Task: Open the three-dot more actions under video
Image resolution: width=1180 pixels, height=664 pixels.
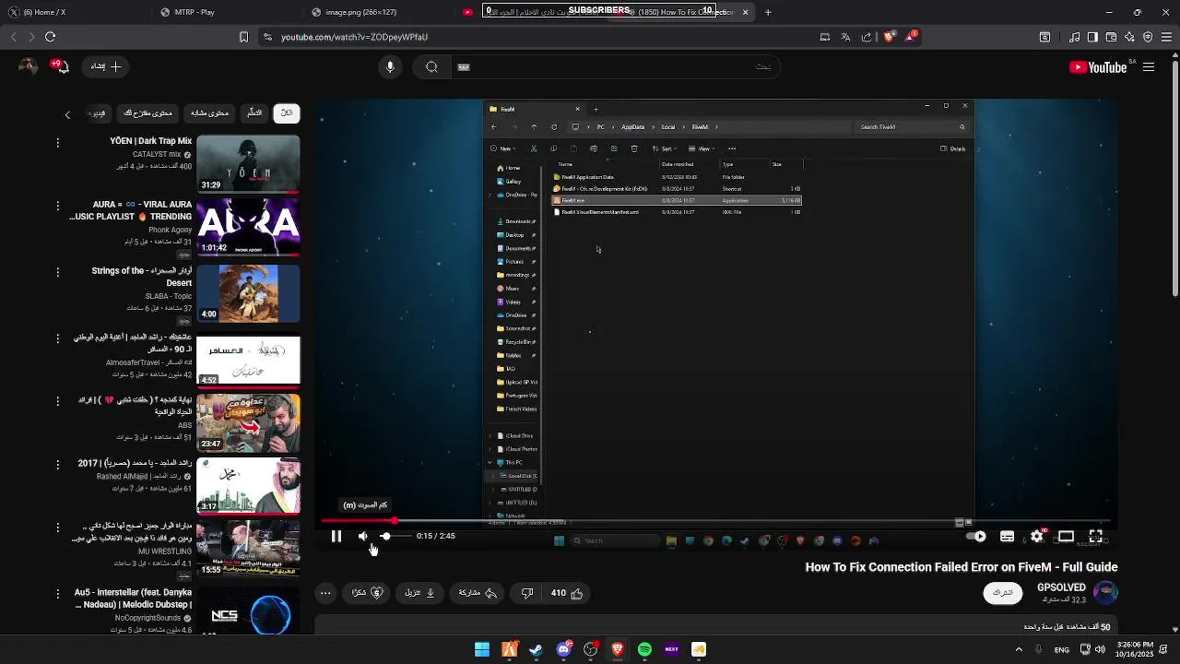Action: click(x=325, y=593)
